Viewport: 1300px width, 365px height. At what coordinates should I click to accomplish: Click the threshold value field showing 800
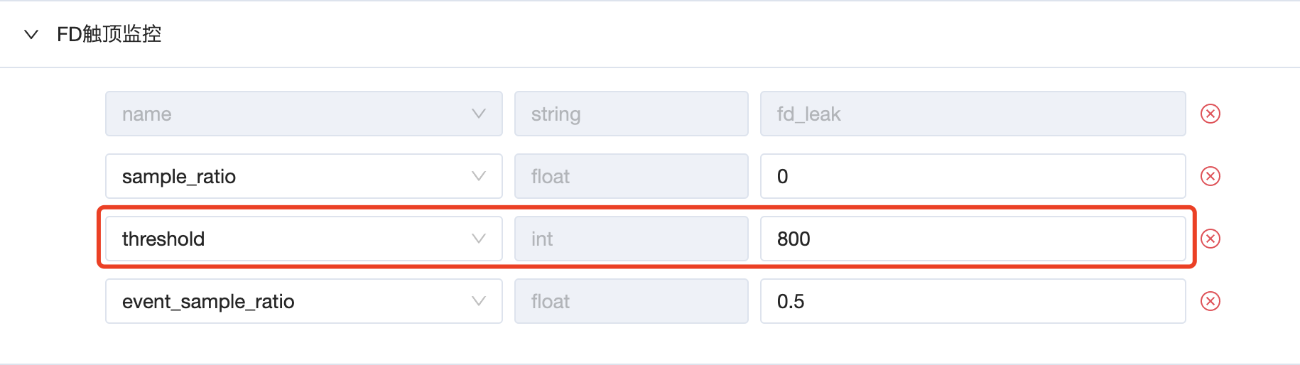click(973, 239)
